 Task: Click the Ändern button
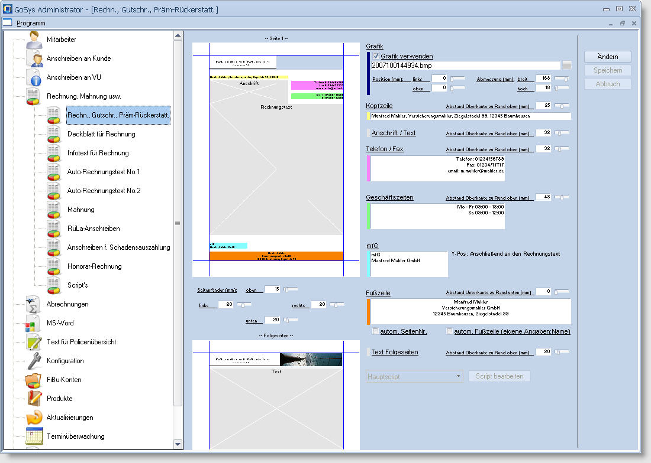pos(607,57)
